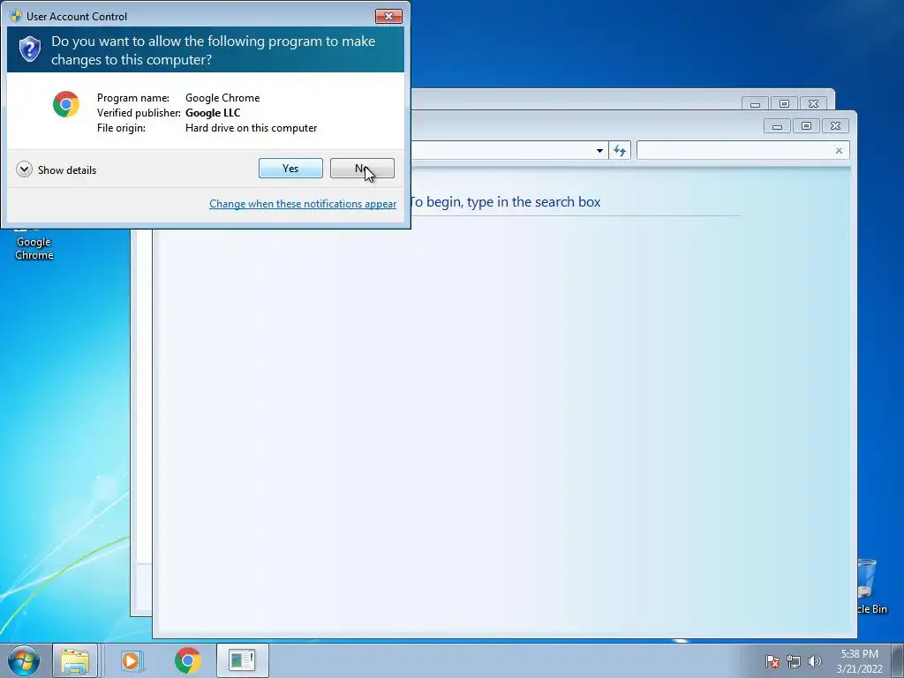This screenshot has width=904, height=678.
Task: Open the Windows Start menu
Action: 24,660
